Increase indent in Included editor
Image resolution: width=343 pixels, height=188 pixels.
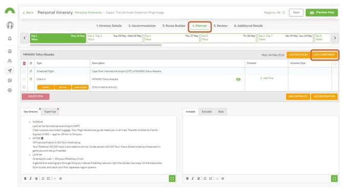pos(223,179)
